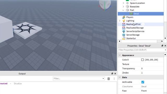The height and width of the screenshot is (94, 167).
Task: Open Output panel options kebab menu
Action: pyautogui.click(x=114, y=79)
